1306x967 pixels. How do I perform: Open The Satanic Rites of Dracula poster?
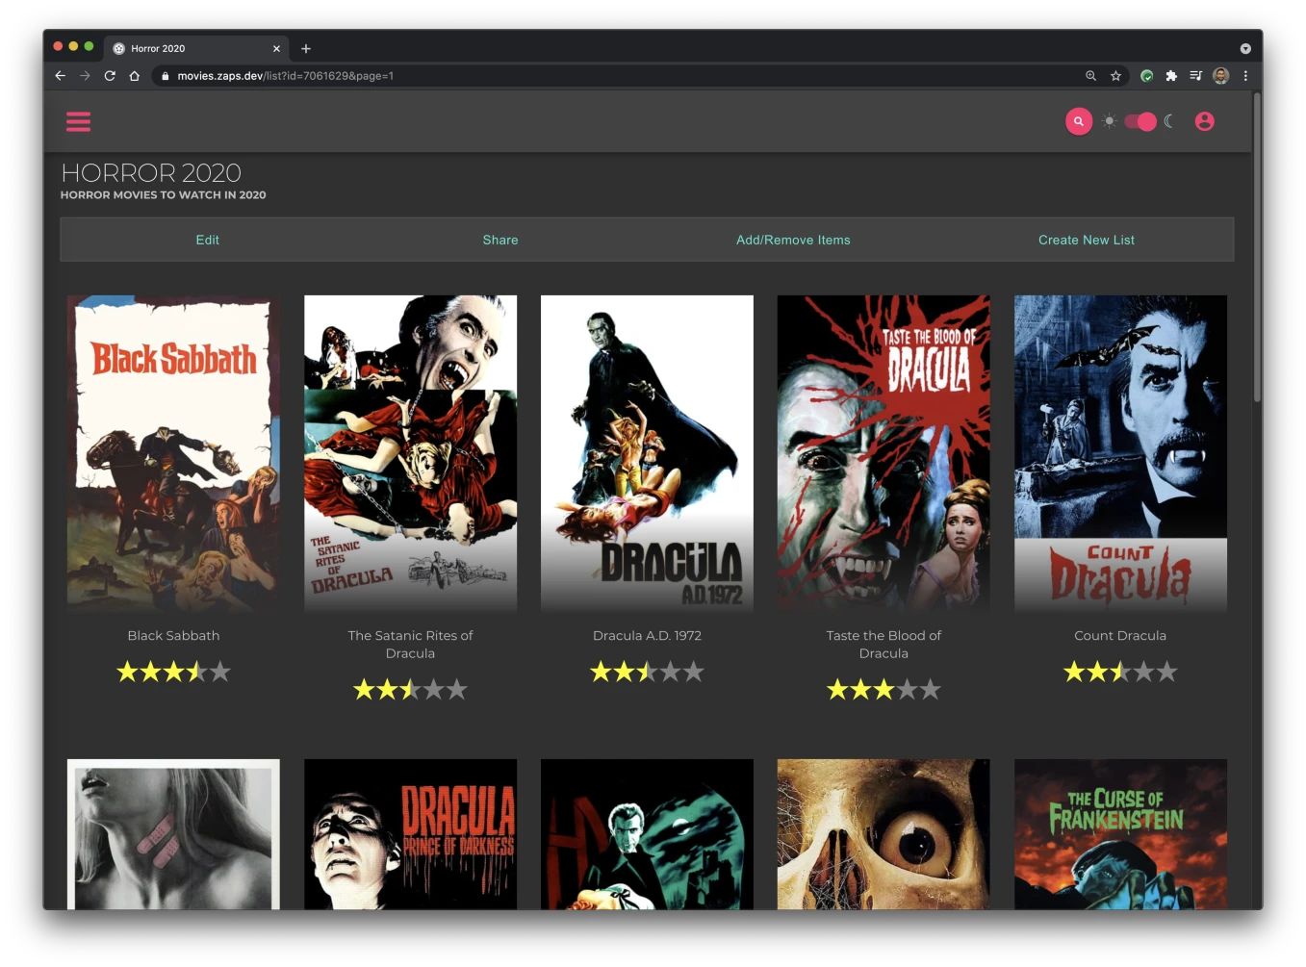click(x=410, y=453)
